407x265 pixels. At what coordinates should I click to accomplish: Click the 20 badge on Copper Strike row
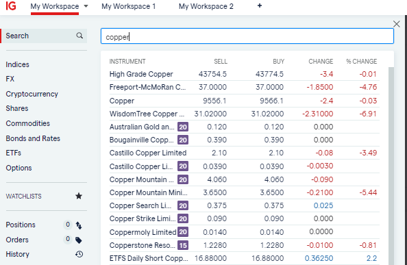pyautogui.click(x=183, y=218)
